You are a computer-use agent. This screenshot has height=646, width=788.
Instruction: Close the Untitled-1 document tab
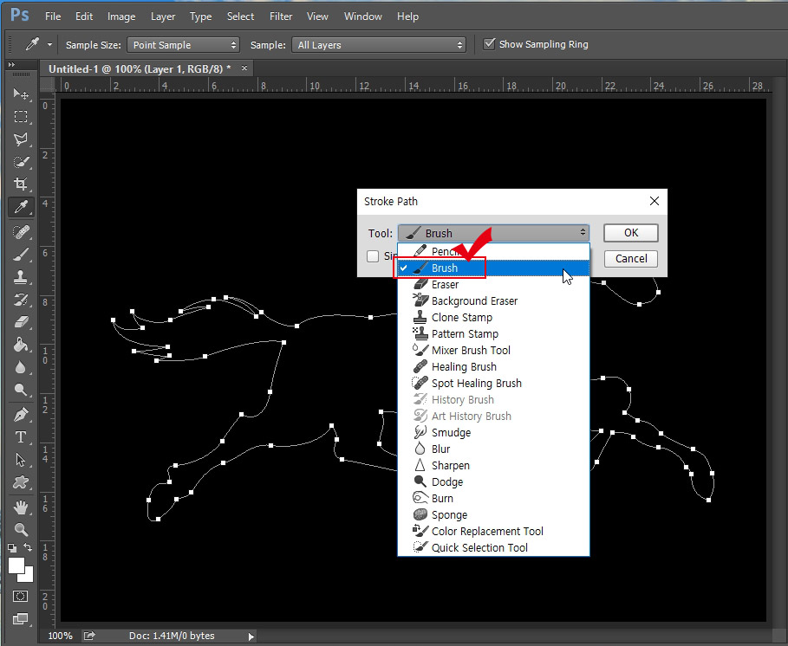click(244, 68)
